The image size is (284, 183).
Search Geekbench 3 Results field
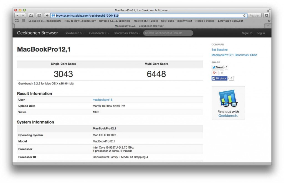[168, 33]
